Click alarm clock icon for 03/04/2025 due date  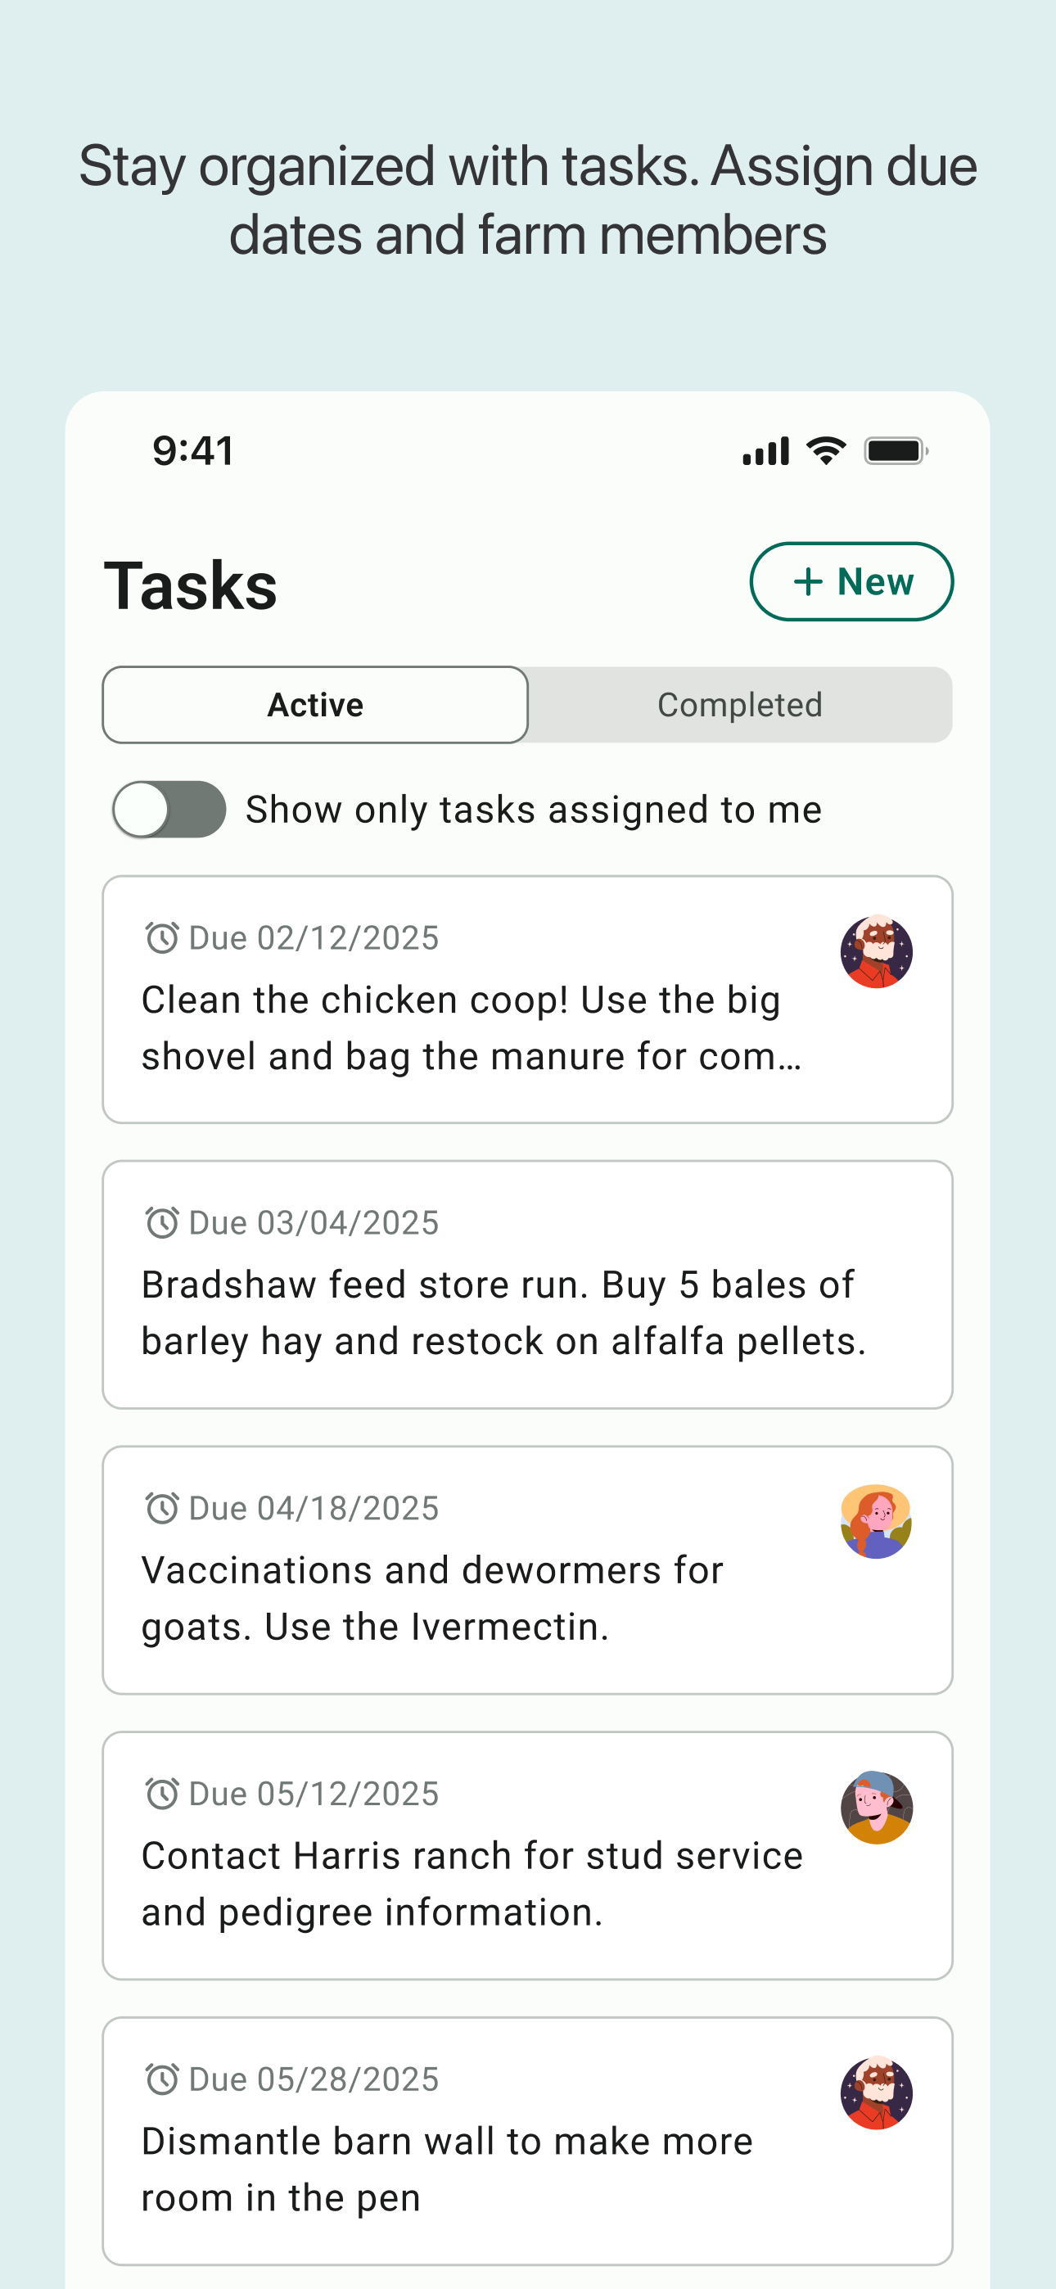162,1223
